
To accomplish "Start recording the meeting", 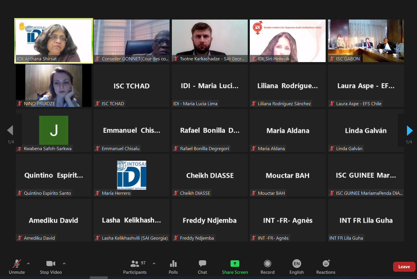I will [268, 267].
